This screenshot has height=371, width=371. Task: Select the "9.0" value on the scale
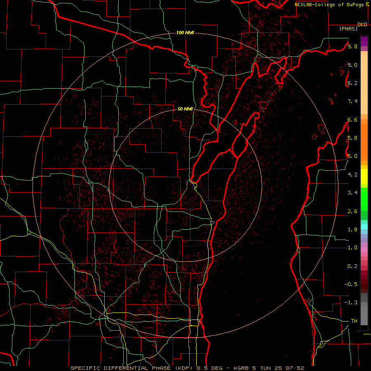(352, 65)
